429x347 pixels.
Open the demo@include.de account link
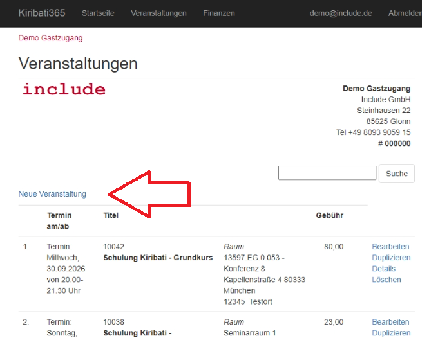tap(341, 13)
